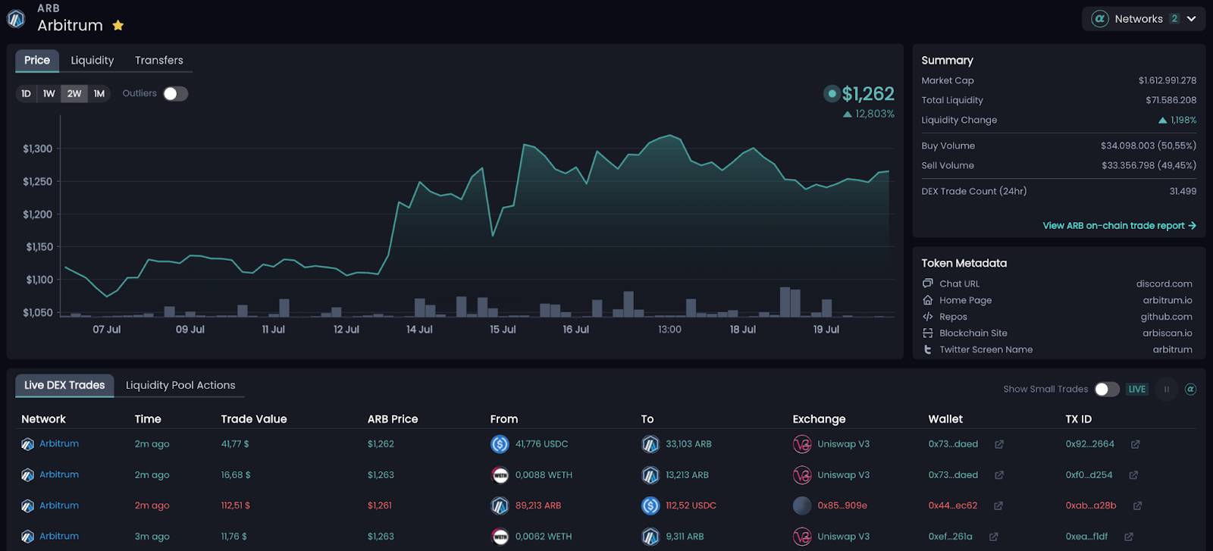Select the Live DEX Trades tab
The width and height of the screenshot is (1213, 551).
[64, 385]
